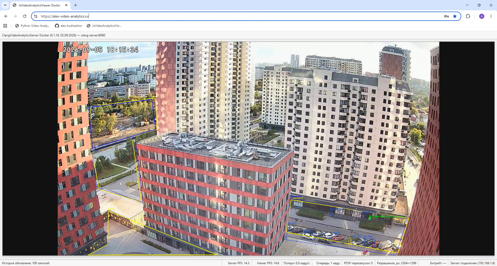
Task: Click the bookmark star icon
Action: (x=455, y=16)
